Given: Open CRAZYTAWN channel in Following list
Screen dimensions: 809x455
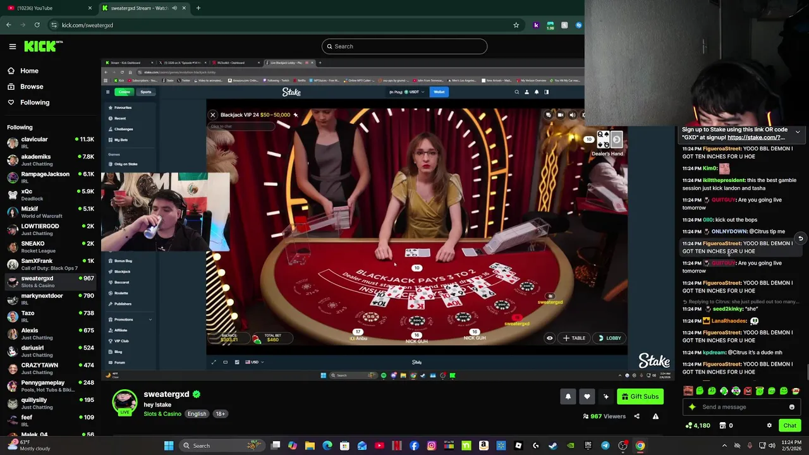Looking at the screenshot, I should (51, 368).
